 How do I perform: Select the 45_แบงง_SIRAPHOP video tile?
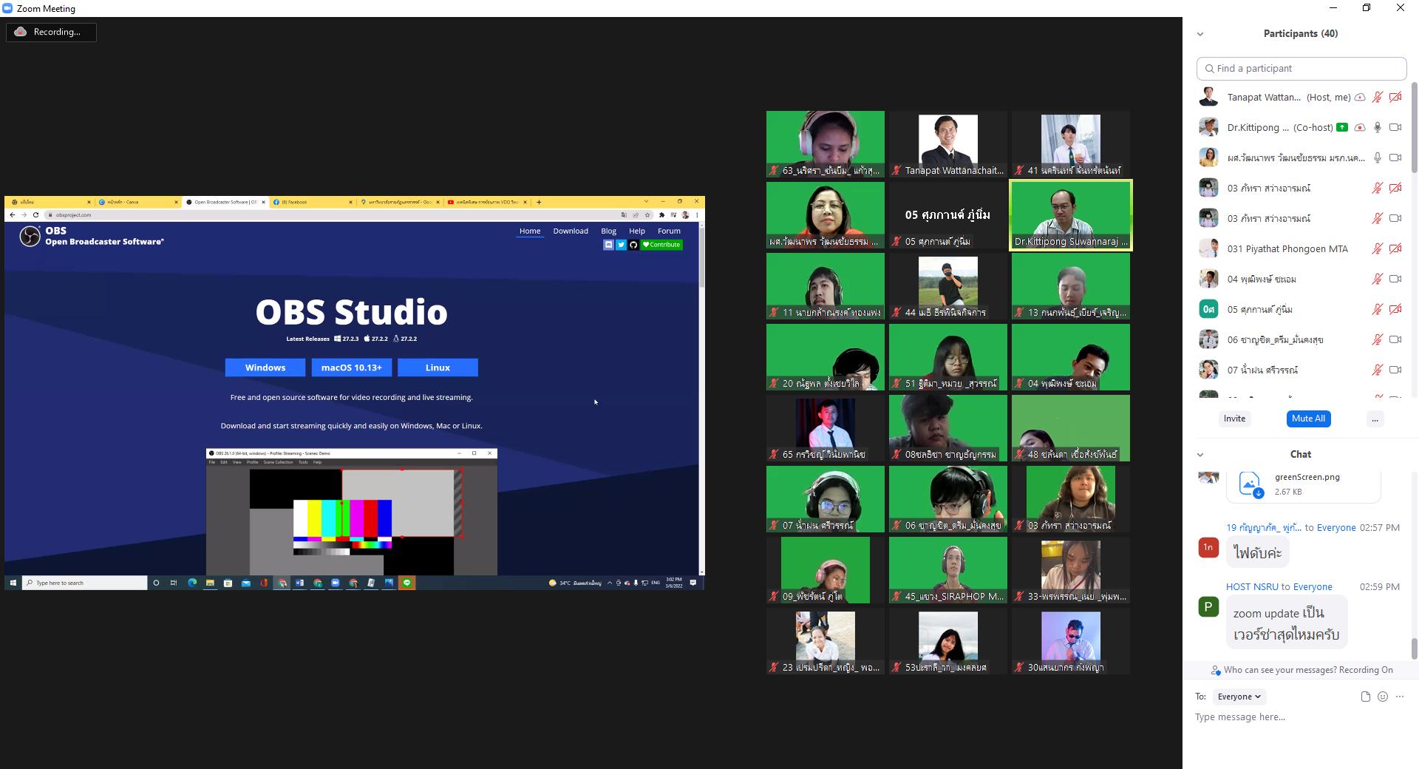[x=948, y=570]
